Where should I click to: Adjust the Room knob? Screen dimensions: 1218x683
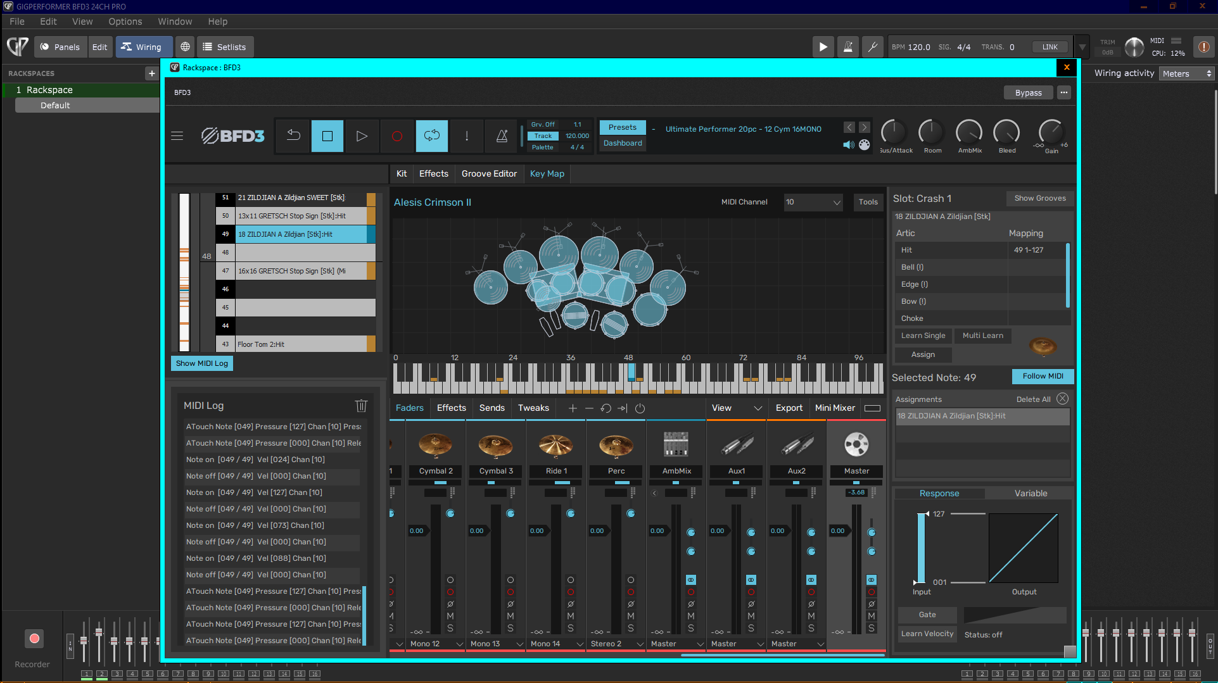(932, 132)
